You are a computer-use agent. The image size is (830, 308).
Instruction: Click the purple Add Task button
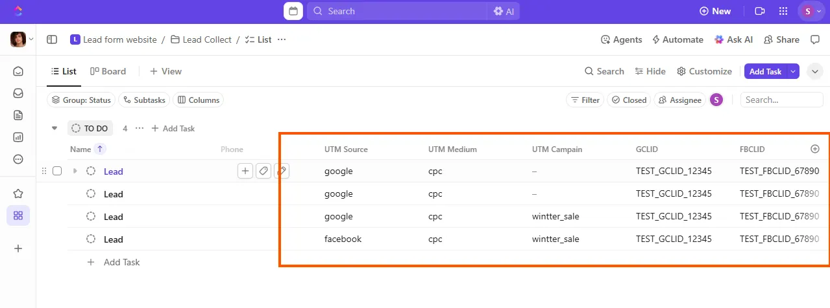tap(766, 71)
